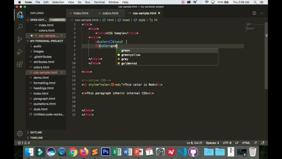Open the Go menu
The height and width of the screenshot is (159, 282).
pos(79,2)
